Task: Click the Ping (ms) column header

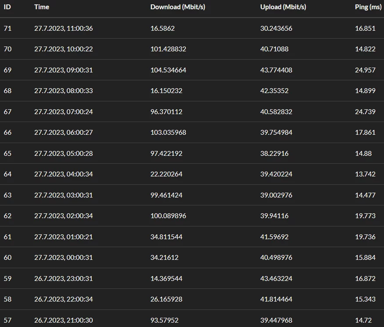Action: coord(368,7)
